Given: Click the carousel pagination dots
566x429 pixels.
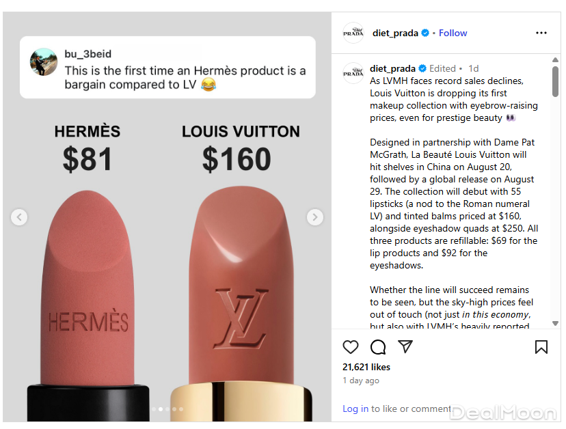Looking at the screenshot, I should [167, 409].
